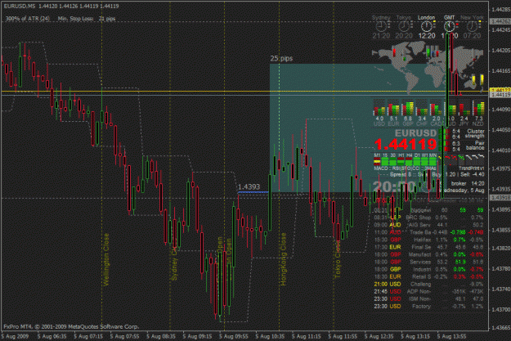The height and width of the screenshot is (341, 511).
Task: Click the 23:30 USD ISM Non- news row
Action: point(429,299)
